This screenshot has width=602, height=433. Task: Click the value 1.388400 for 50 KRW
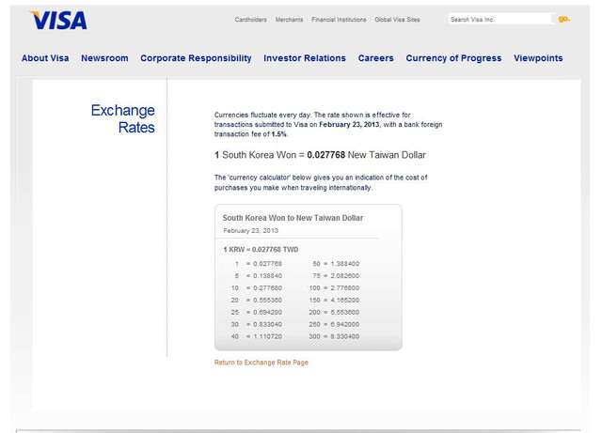345,264
